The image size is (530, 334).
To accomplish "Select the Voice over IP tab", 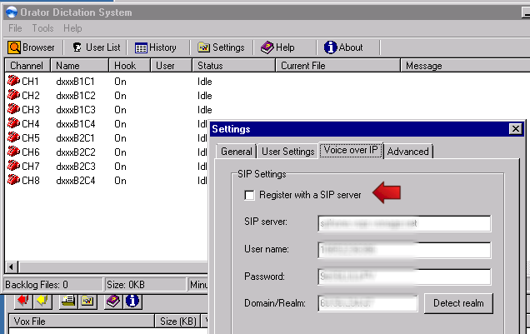I will pyautogui.click(x=351, y=150).
